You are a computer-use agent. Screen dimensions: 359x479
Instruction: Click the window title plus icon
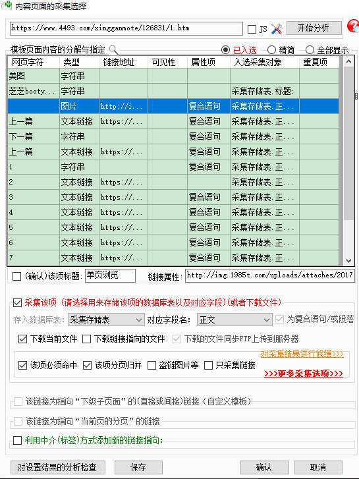pos(7,5)
